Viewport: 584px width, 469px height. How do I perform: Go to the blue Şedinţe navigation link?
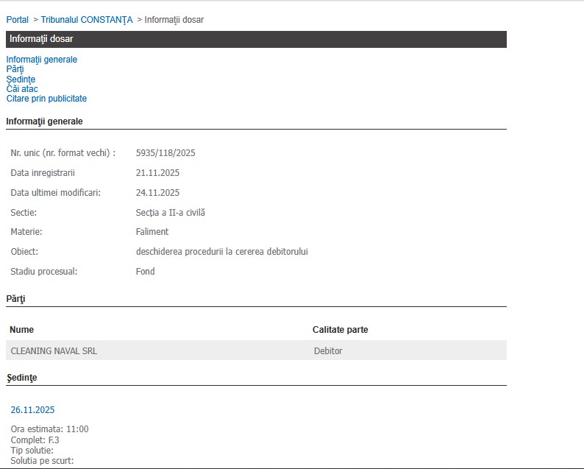coord(21,80)
